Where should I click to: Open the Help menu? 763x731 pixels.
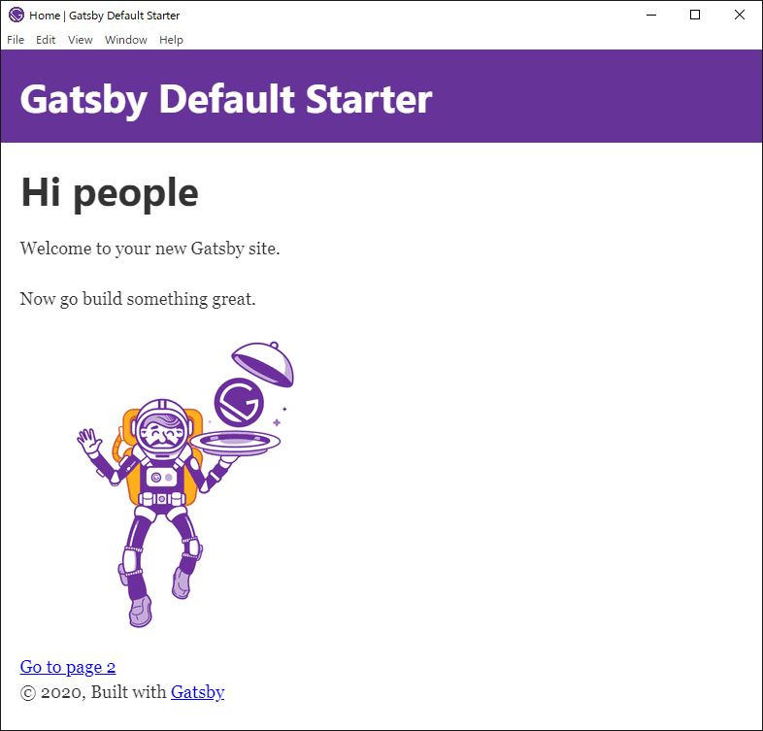[x=171, y=40]
